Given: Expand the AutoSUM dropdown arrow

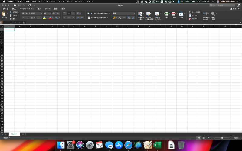Looking at the screenshot, I should click(x=201, y=12).
